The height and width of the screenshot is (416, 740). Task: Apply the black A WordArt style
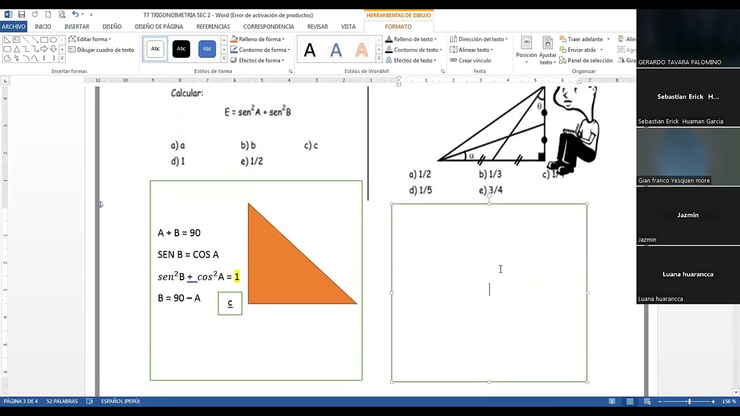(310, 50)
